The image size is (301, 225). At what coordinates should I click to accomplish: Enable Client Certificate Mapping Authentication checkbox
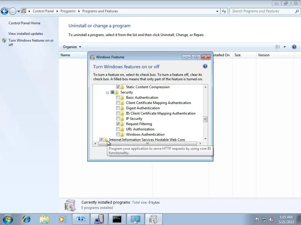118,103
